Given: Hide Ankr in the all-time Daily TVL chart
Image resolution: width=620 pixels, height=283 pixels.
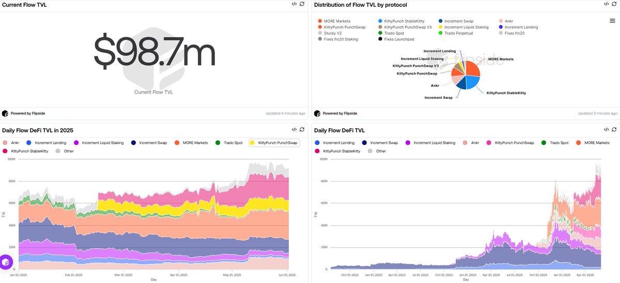Looking at the screenshot, I should [471, 142].
